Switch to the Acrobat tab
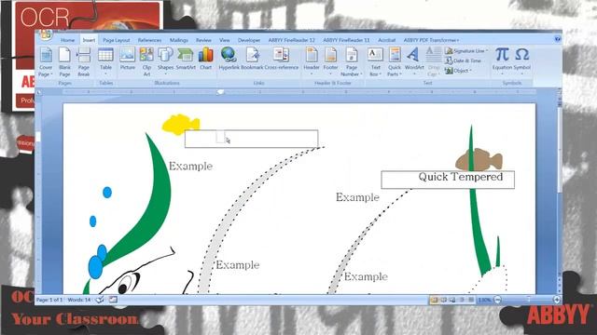This screenshot has width=597, height=335. click(x=387, y=40)
